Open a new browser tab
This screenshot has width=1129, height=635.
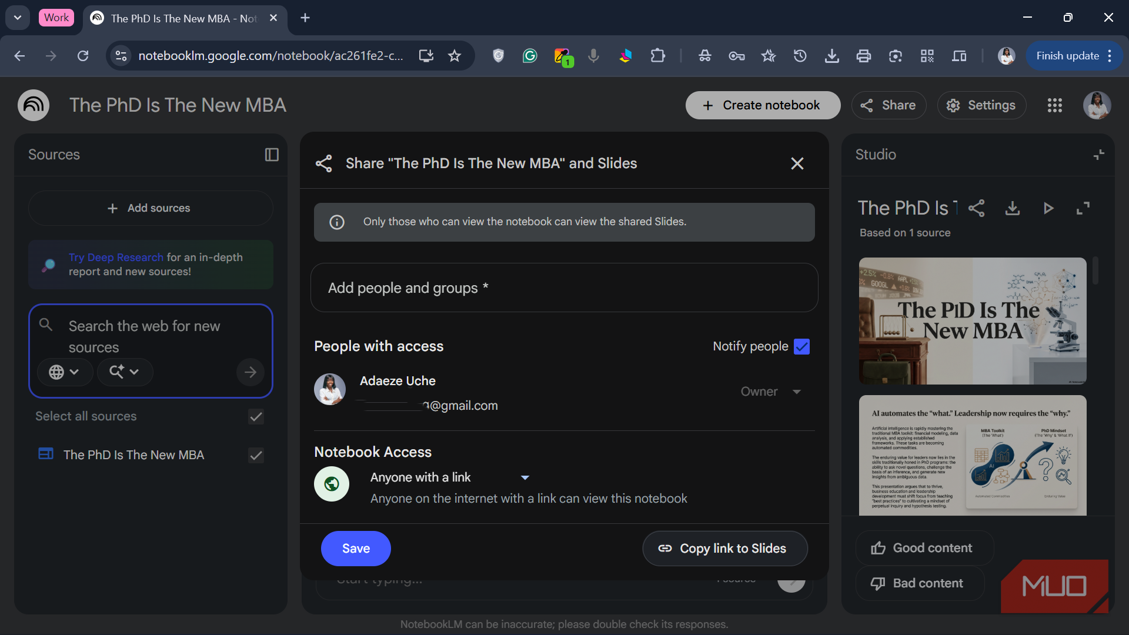[x=305, y=18]
